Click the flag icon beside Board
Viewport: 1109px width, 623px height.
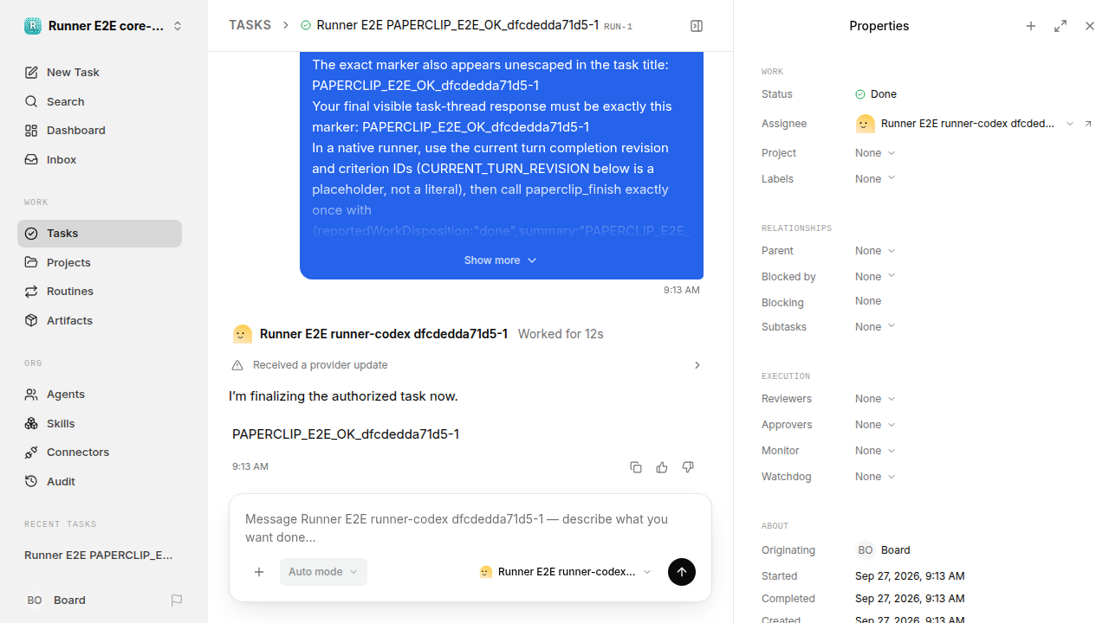coord(177,601)
